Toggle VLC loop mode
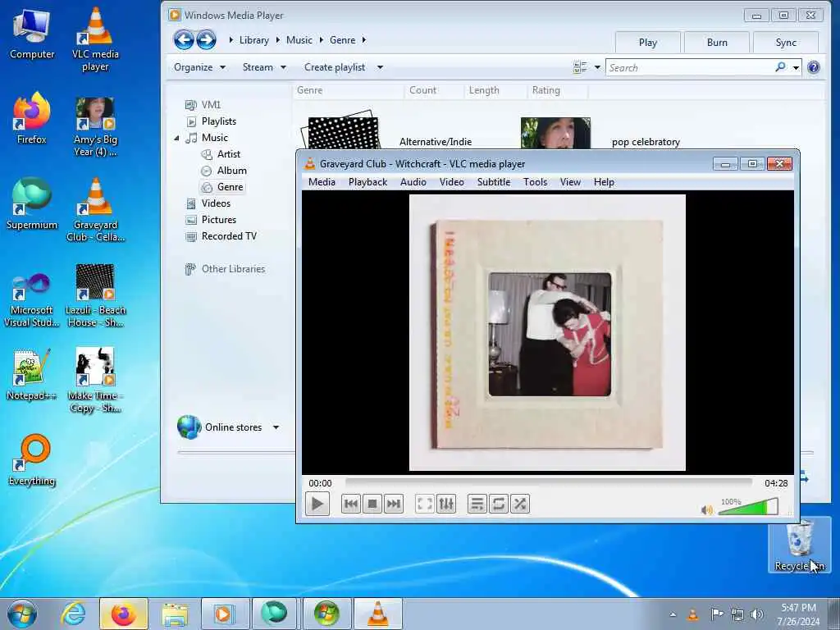The width and height of the screenshot is (840, 630). (x=498, y=504)
